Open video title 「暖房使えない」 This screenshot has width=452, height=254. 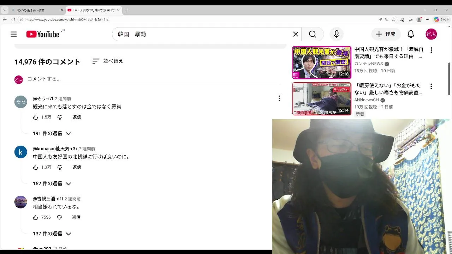(389, 89)
